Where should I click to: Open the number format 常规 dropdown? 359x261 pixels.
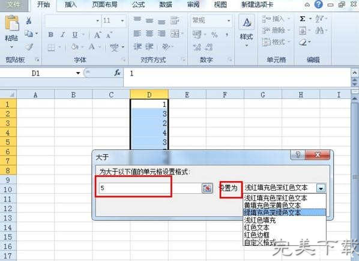click(x=229, y=20)
